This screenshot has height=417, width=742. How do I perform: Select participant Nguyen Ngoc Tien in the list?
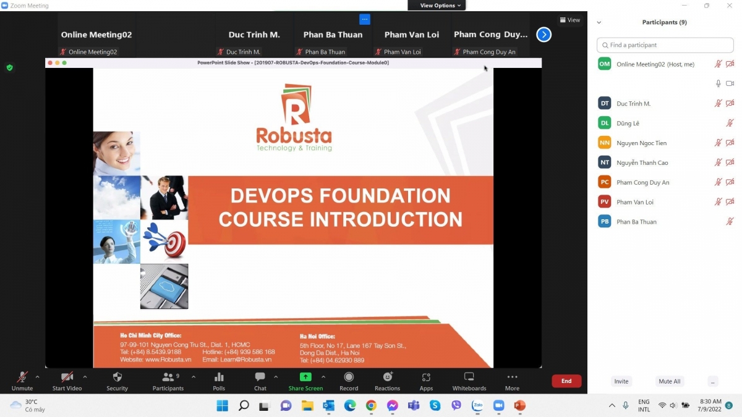(x=665, y=143)
